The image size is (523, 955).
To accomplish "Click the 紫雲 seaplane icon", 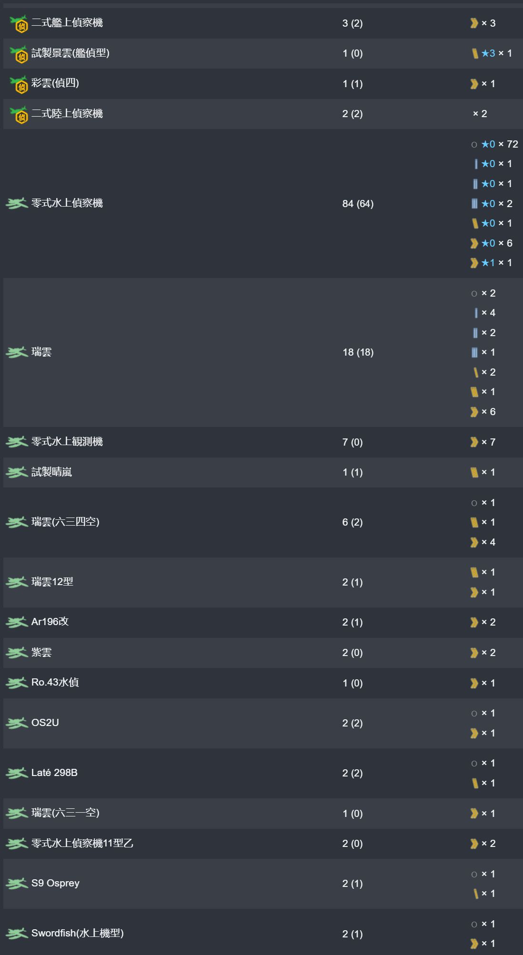I will 17,653.
